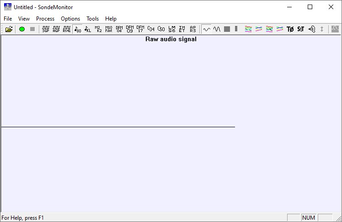The width and height of the screenshot is (342, 222).
Task: Open the Options menu
Action: point(70,19)
